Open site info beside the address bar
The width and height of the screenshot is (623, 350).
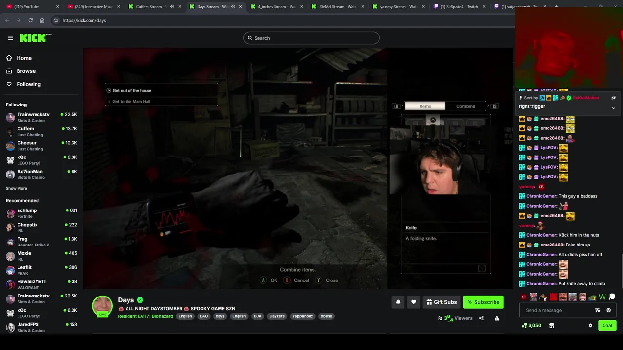56,20
